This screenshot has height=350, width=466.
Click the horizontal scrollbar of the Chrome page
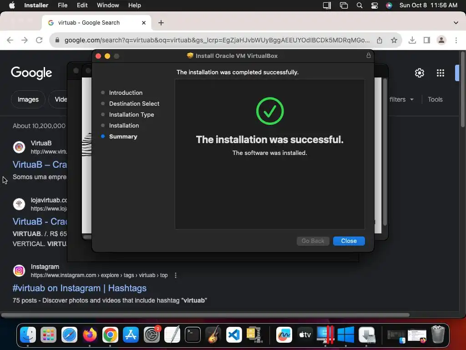(x=205, y=315)
